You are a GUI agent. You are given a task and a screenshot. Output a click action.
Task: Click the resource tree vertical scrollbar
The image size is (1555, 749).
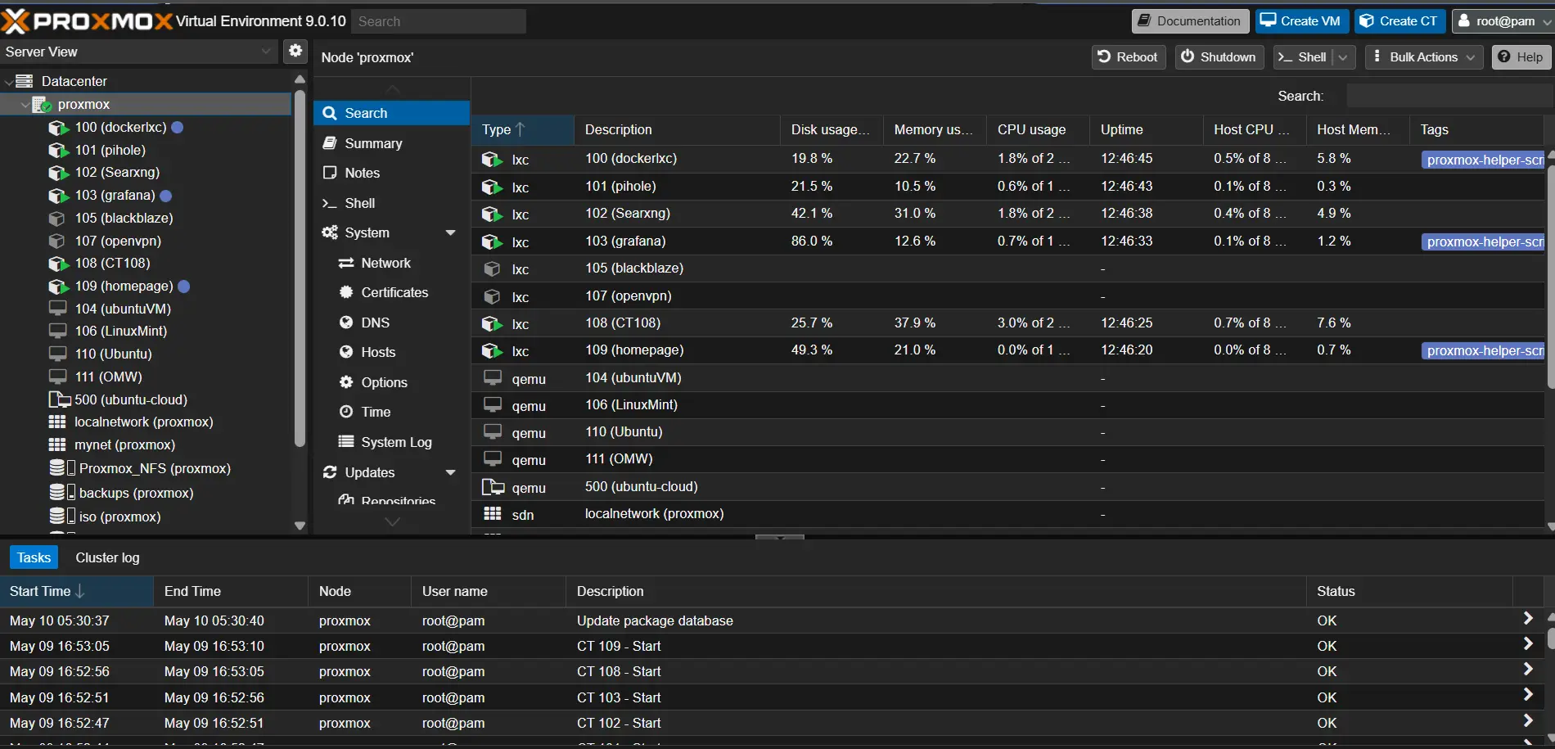coord(300,270)
